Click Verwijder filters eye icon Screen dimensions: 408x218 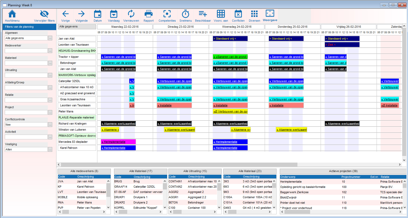coord(44,14)
